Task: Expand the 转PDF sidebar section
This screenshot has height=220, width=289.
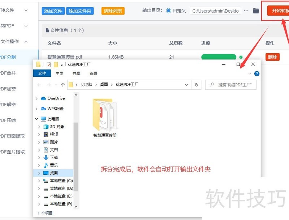Action: tap(25, 26)
